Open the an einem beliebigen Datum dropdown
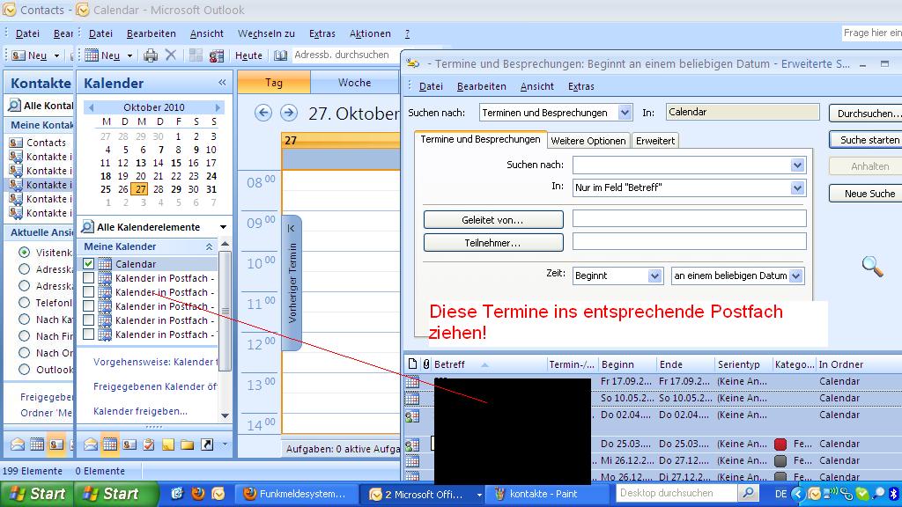This screenshot has width=902, height=507. [x=795, y=276]
